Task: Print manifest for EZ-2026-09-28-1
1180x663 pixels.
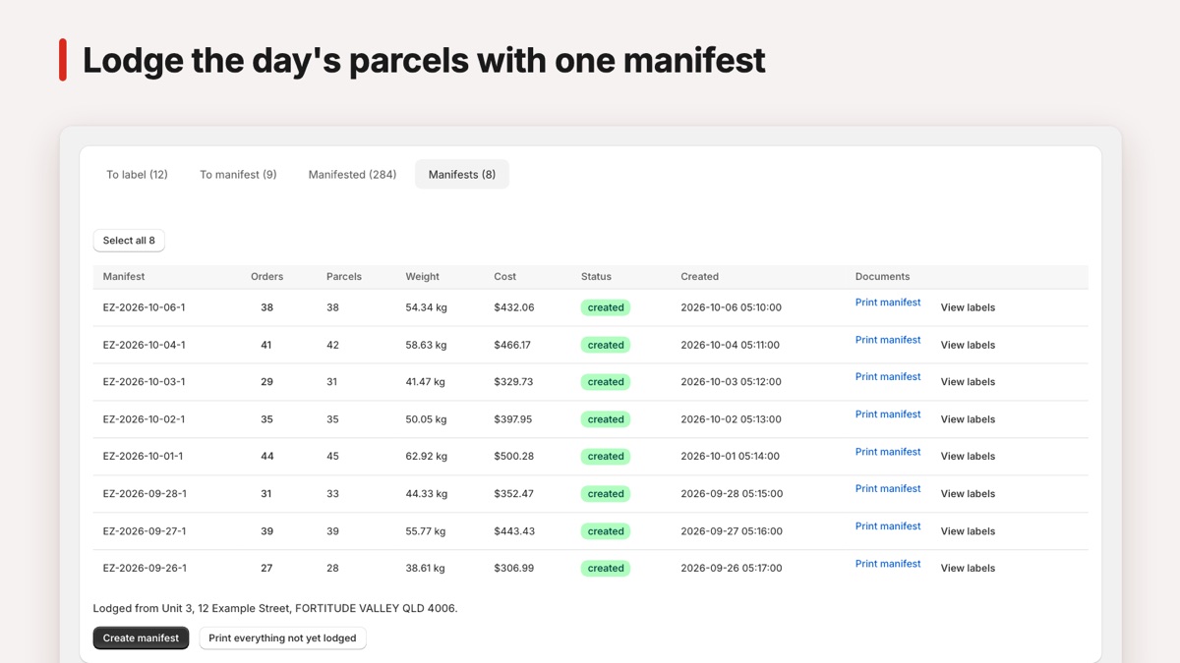Action: (x=888, y=489)
